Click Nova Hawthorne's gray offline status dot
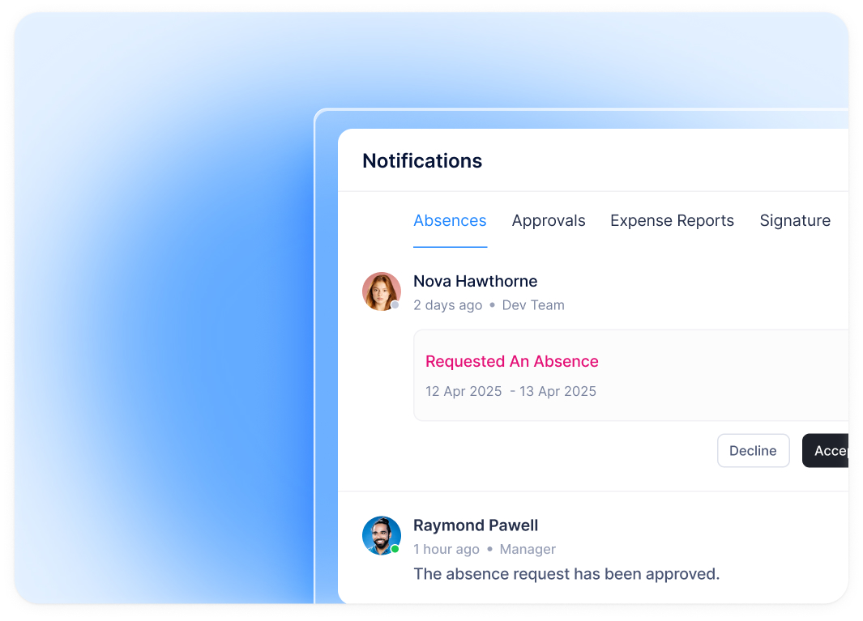The height and width of the screenshot is (621, 863). [x=395, y=305]
